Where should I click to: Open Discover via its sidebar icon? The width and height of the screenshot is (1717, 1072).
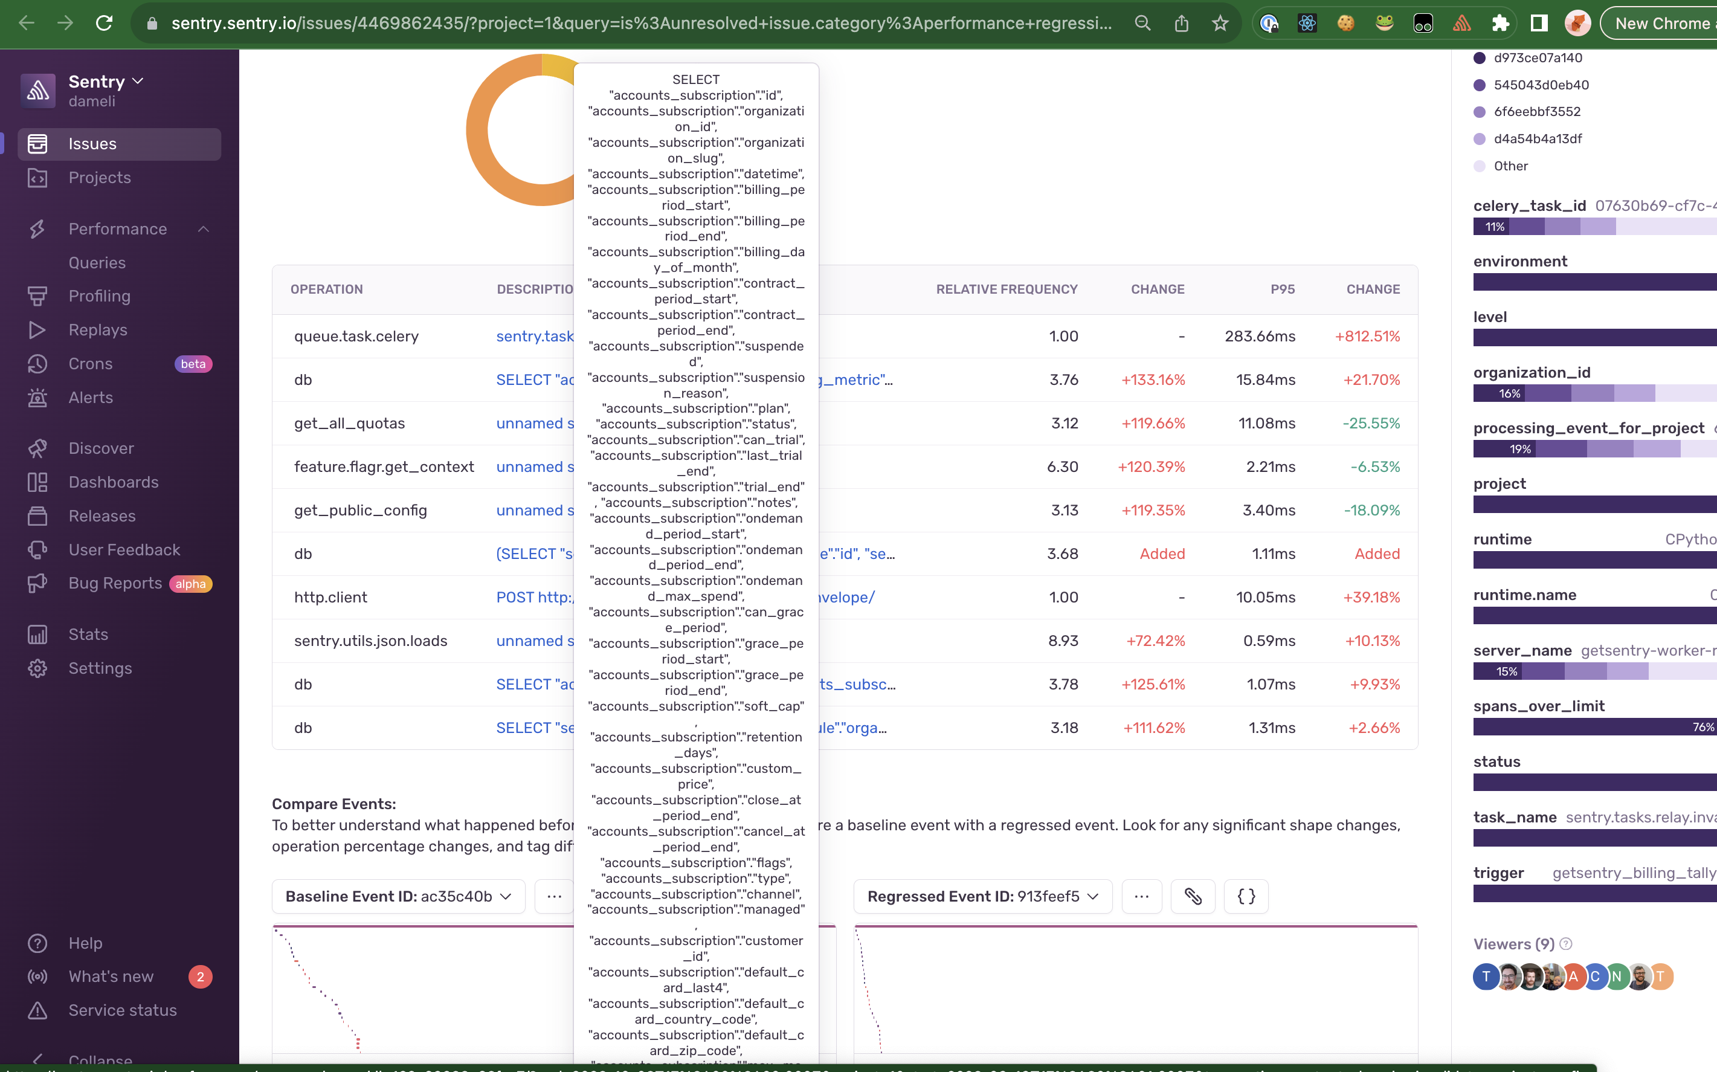38,448
